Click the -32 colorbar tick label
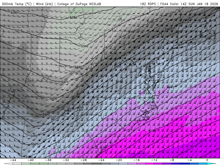This screenshot has width=220, height=165. tap(66, 160)
